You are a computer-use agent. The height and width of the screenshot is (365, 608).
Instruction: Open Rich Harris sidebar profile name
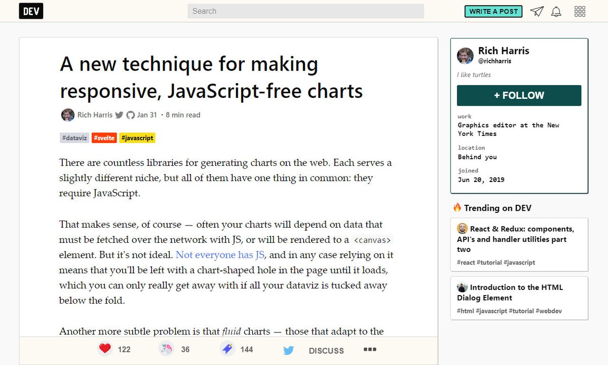coord(504,51)
